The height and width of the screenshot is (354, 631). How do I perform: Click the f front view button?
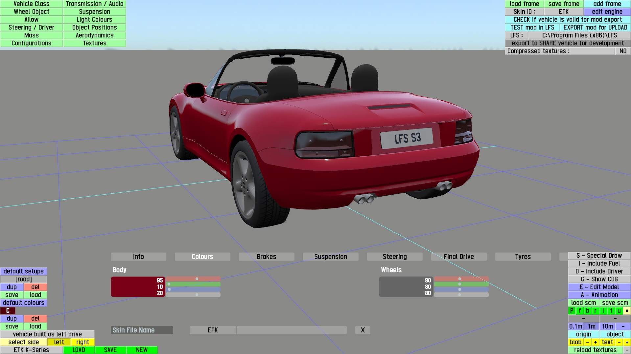(x=579, y=310)
